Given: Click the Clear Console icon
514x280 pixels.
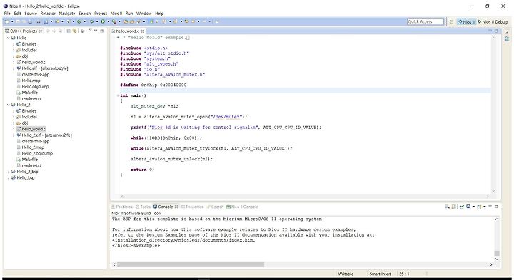Looking at the screenshot, I should pyautogui.click(x=448, y=207).
